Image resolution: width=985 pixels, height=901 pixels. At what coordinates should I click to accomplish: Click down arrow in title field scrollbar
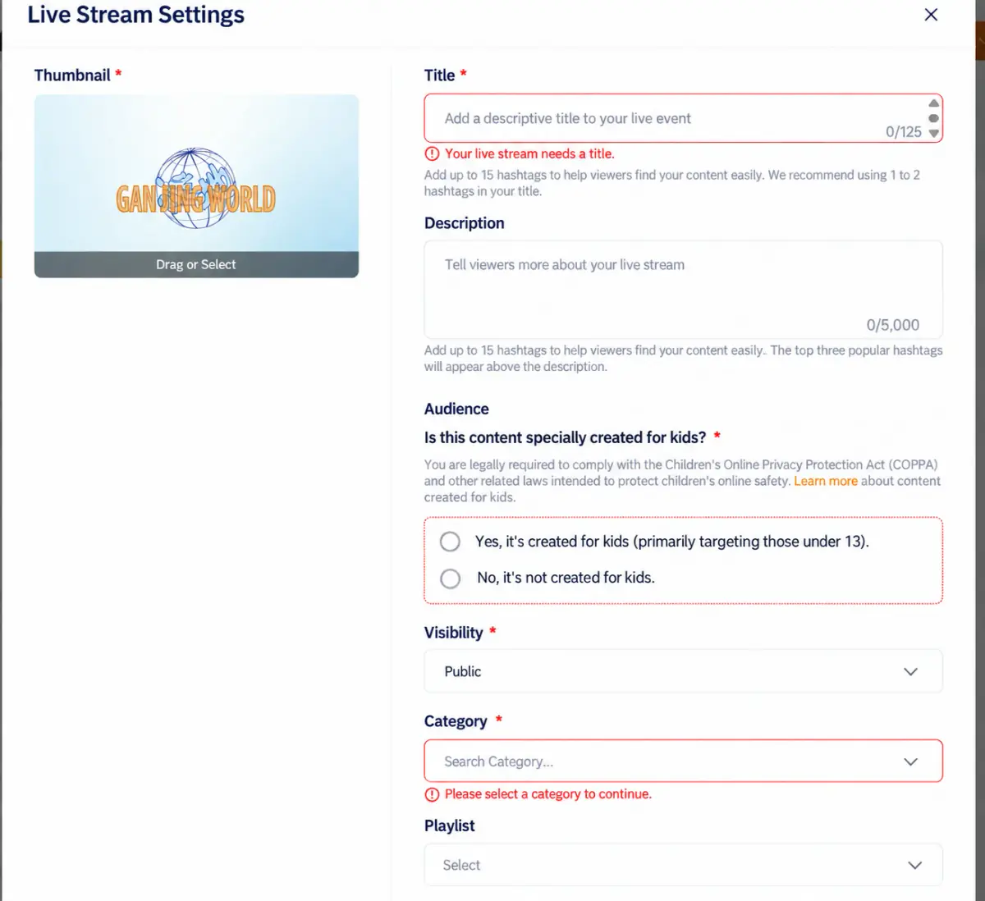tap(933, 133)
